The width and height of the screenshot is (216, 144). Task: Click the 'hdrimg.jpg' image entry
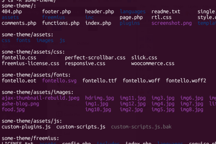coord(99,98)
